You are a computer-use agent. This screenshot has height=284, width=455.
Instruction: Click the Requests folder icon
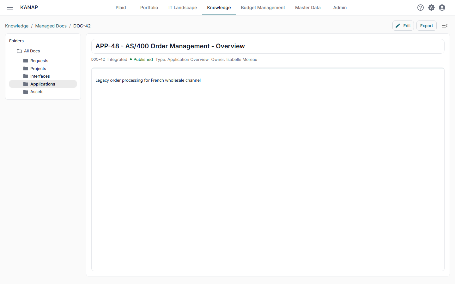click(x=26, y=61)
